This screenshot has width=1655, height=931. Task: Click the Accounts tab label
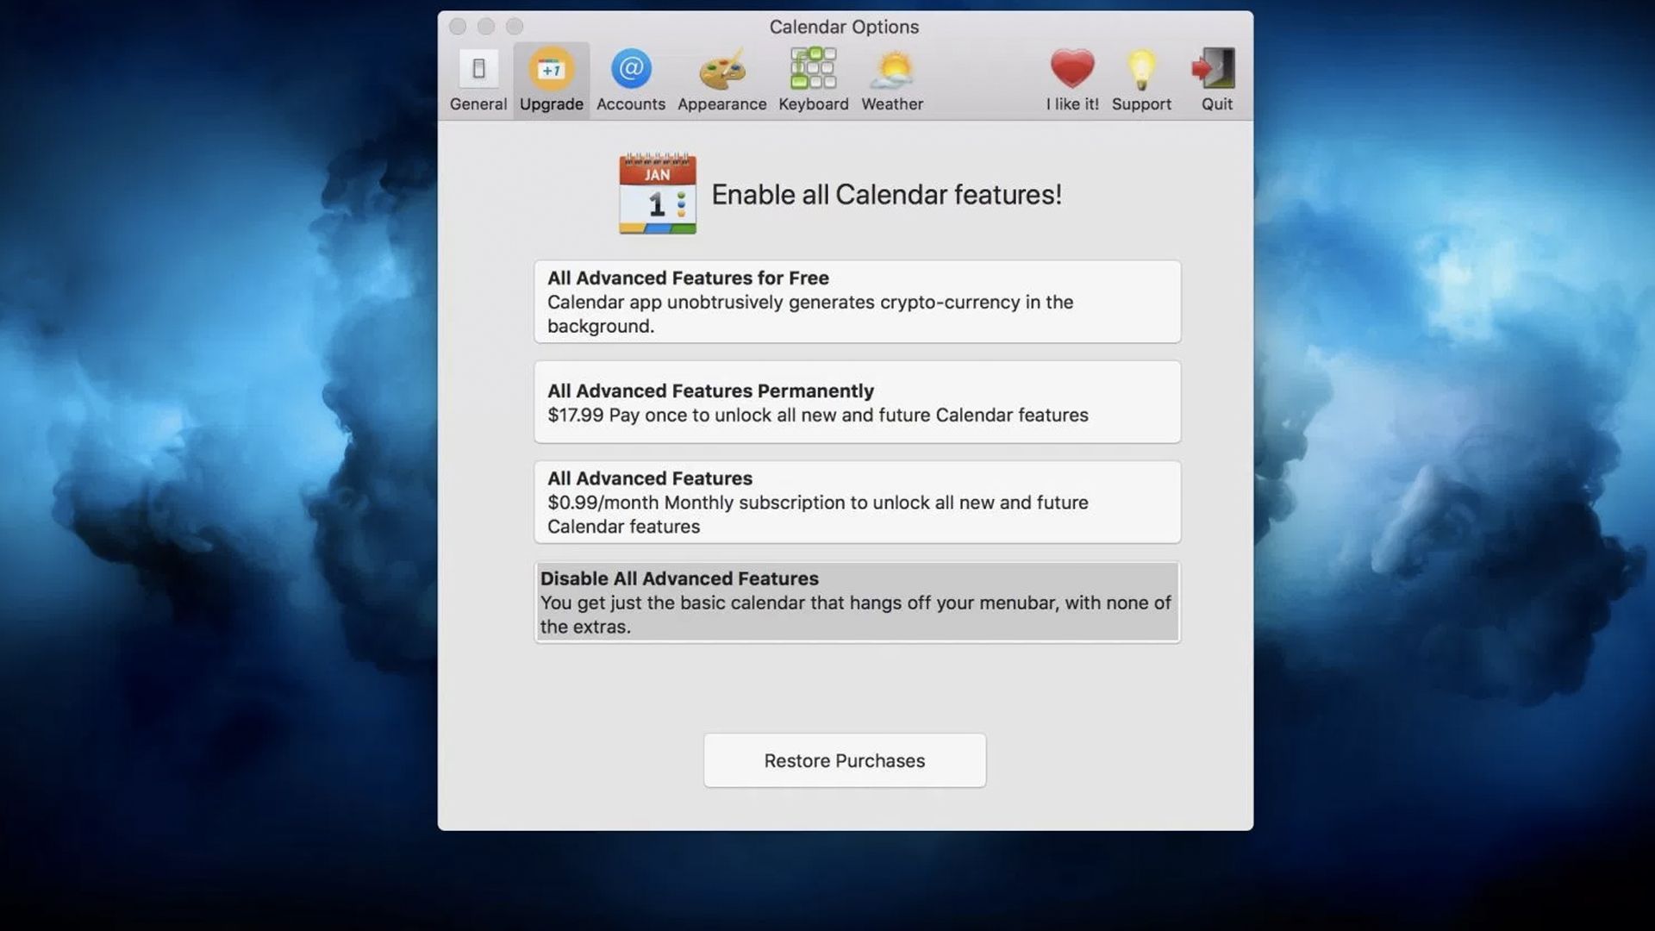pyautogui.click(x=631, y=104)
